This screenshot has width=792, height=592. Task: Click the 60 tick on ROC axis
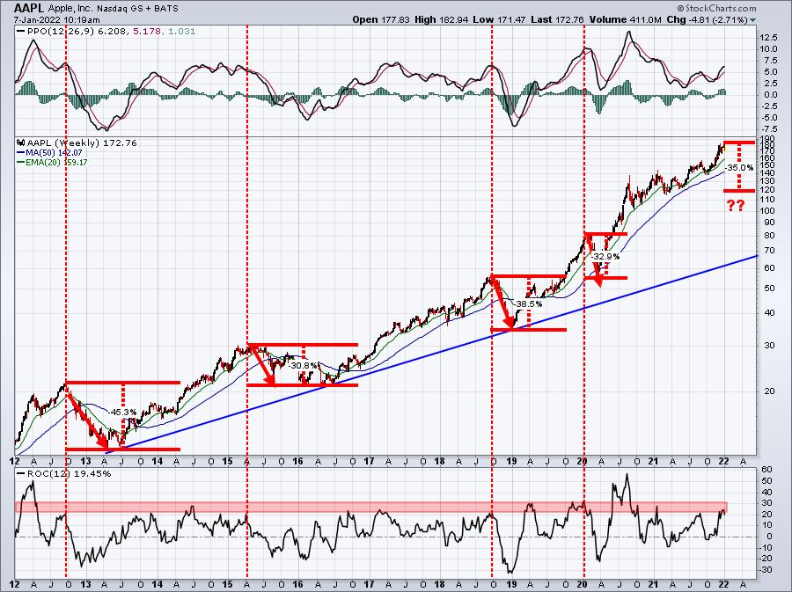(766, 470)
